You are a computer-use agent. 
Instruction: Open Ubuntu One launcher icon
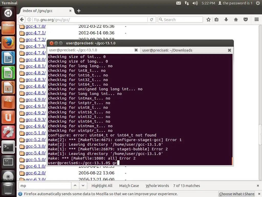click(8, 117)
